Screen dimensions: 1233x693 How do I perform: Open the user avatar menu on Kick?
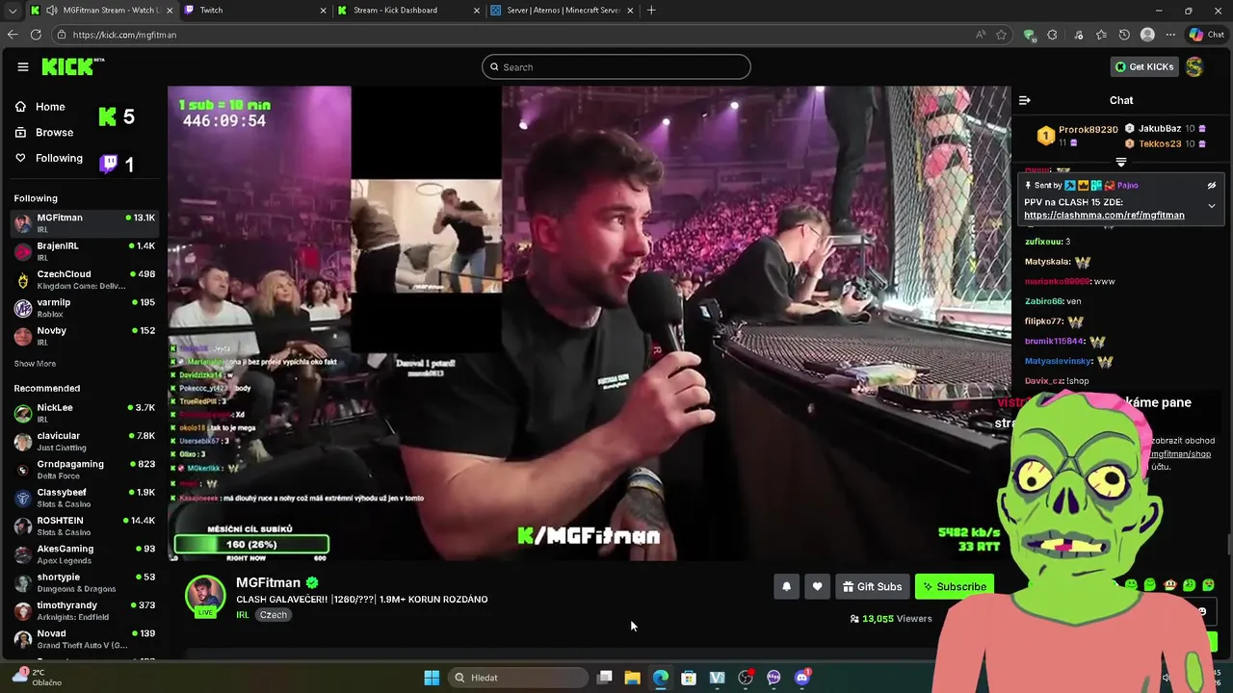point(1194,66)
